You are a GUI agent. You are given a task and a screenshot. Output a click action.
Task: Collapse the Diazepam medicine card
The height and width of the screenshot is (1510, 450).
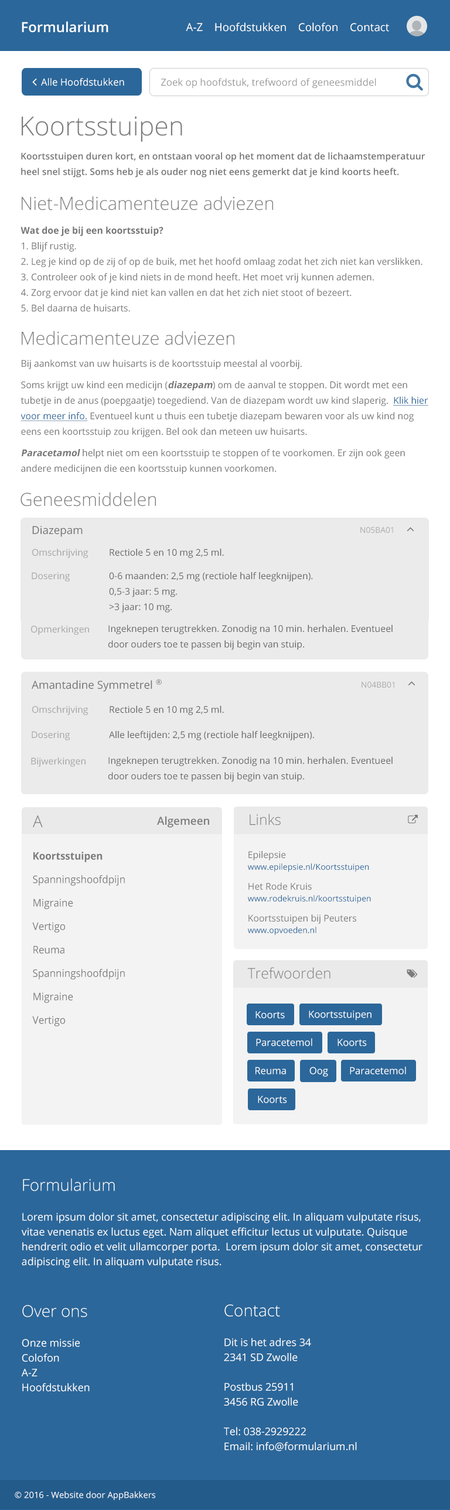[x=411, y=530]
